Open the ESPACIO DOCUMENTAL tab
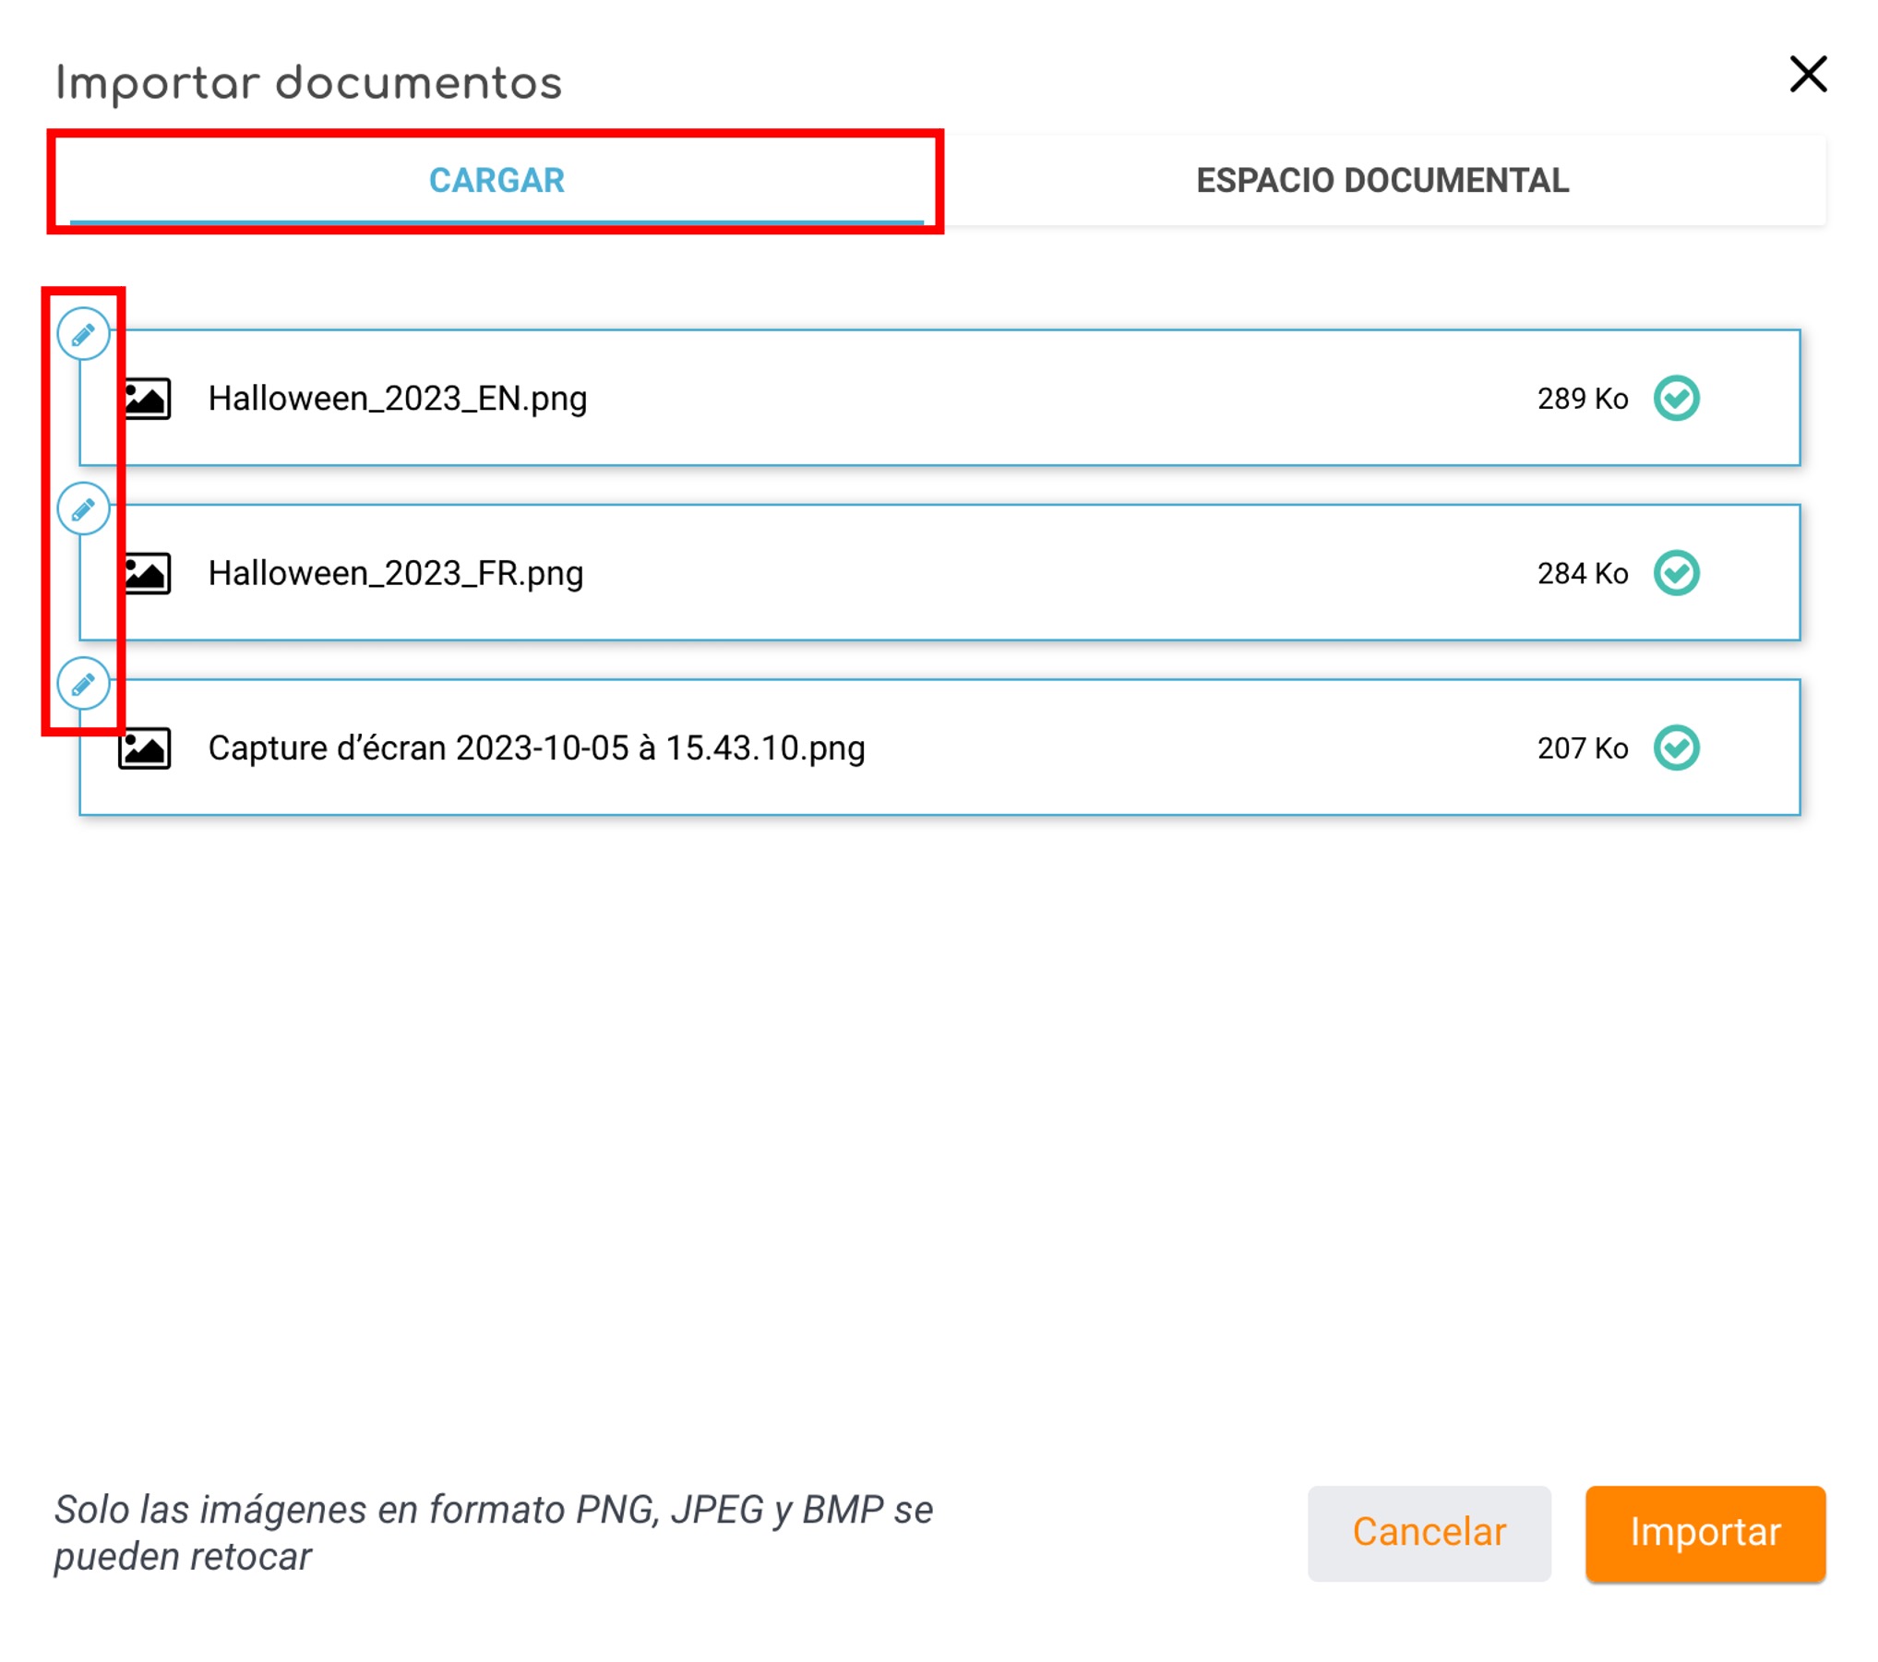 tap(1382, 180)
